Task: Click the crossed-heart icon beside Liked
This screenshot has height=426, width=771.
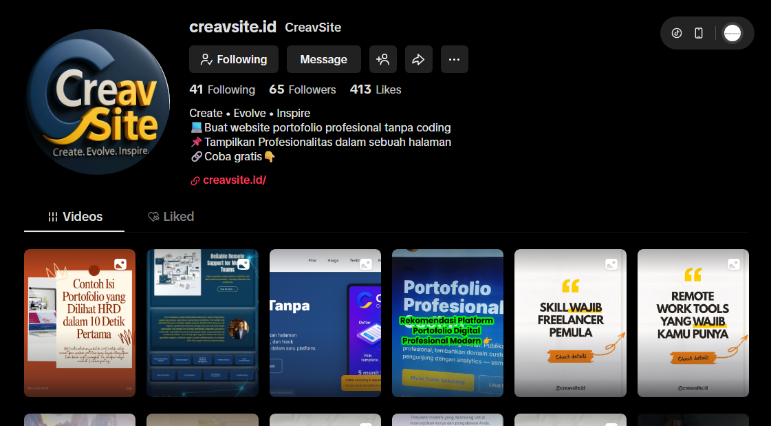Action: point(153,217)
